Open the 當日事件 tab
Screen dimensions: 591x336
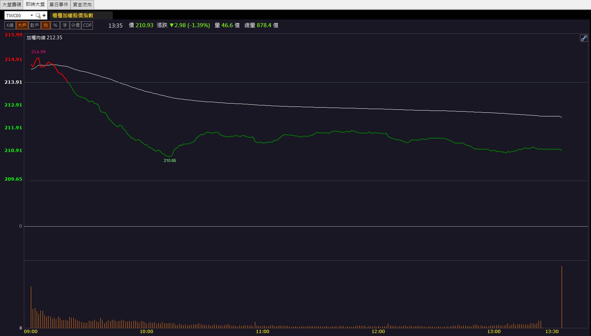click(x=59, y=5)
